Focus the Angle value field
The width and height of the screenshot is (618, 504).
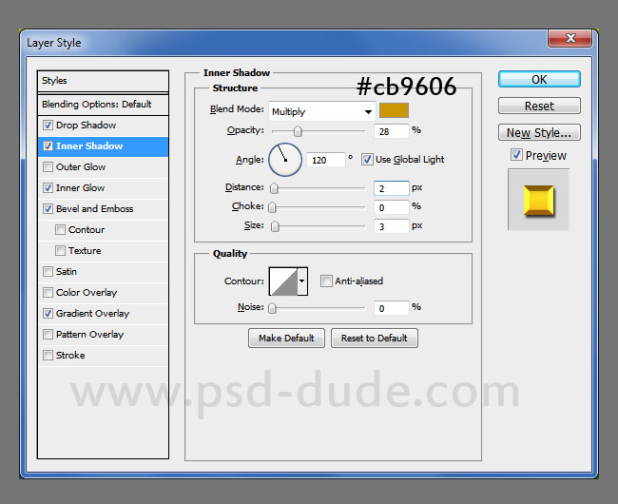coord(325,160)
